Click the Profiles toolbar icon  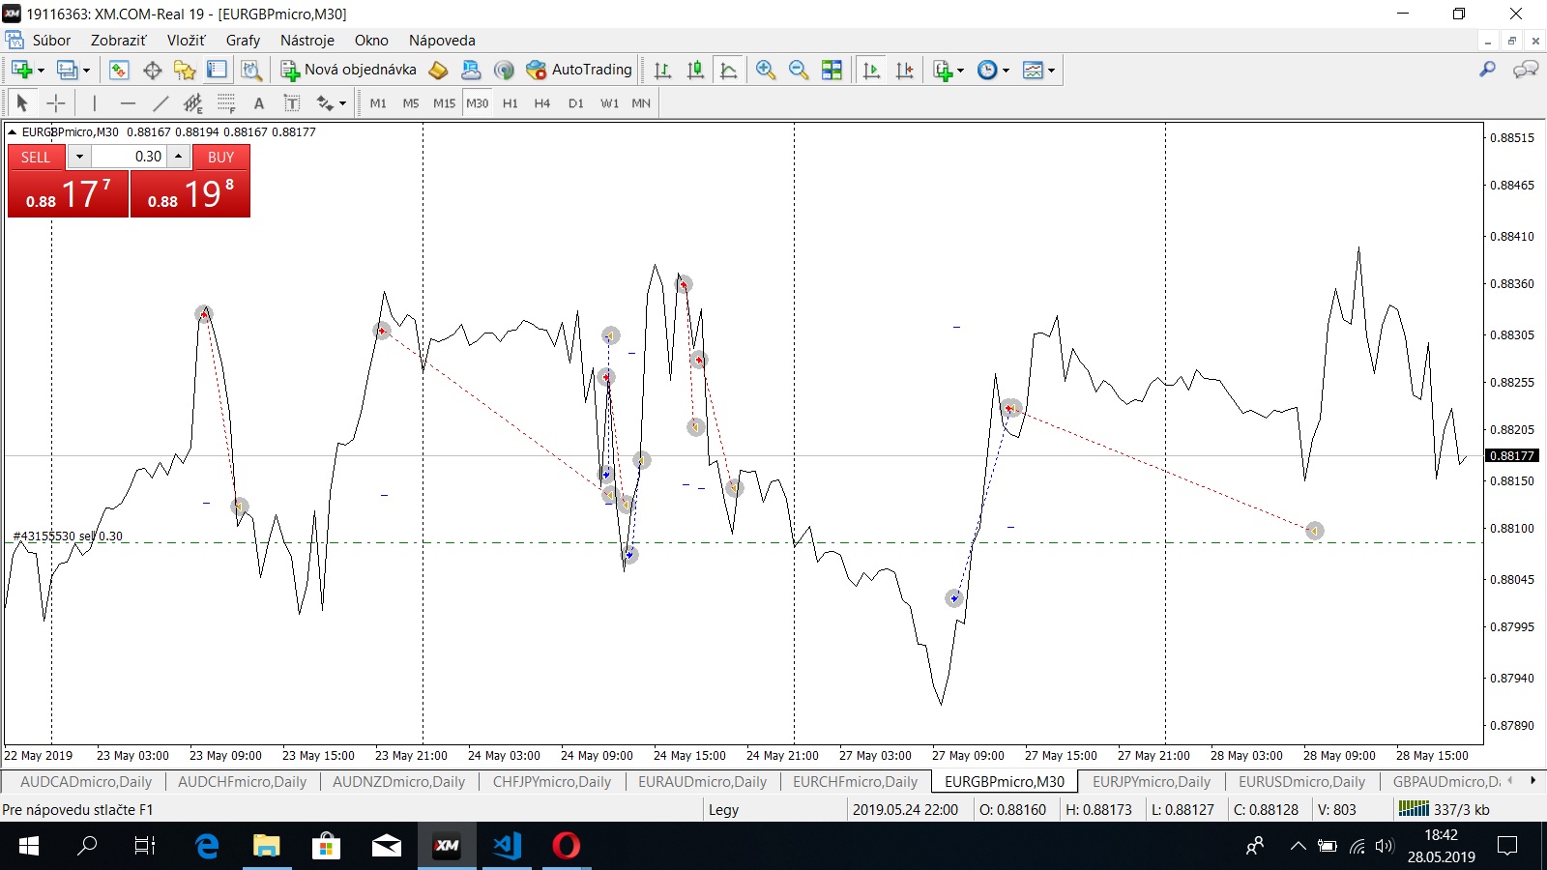(67, 70)
